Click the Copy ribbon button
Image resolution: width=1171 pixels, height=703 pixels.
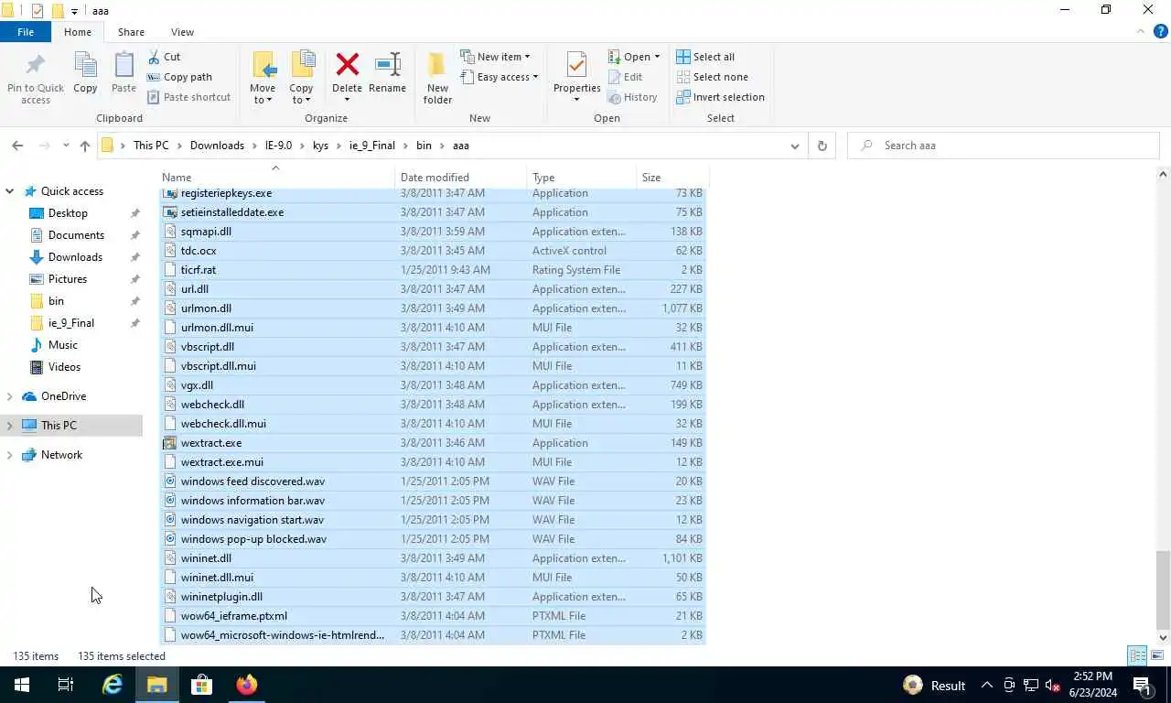(85, 73)
